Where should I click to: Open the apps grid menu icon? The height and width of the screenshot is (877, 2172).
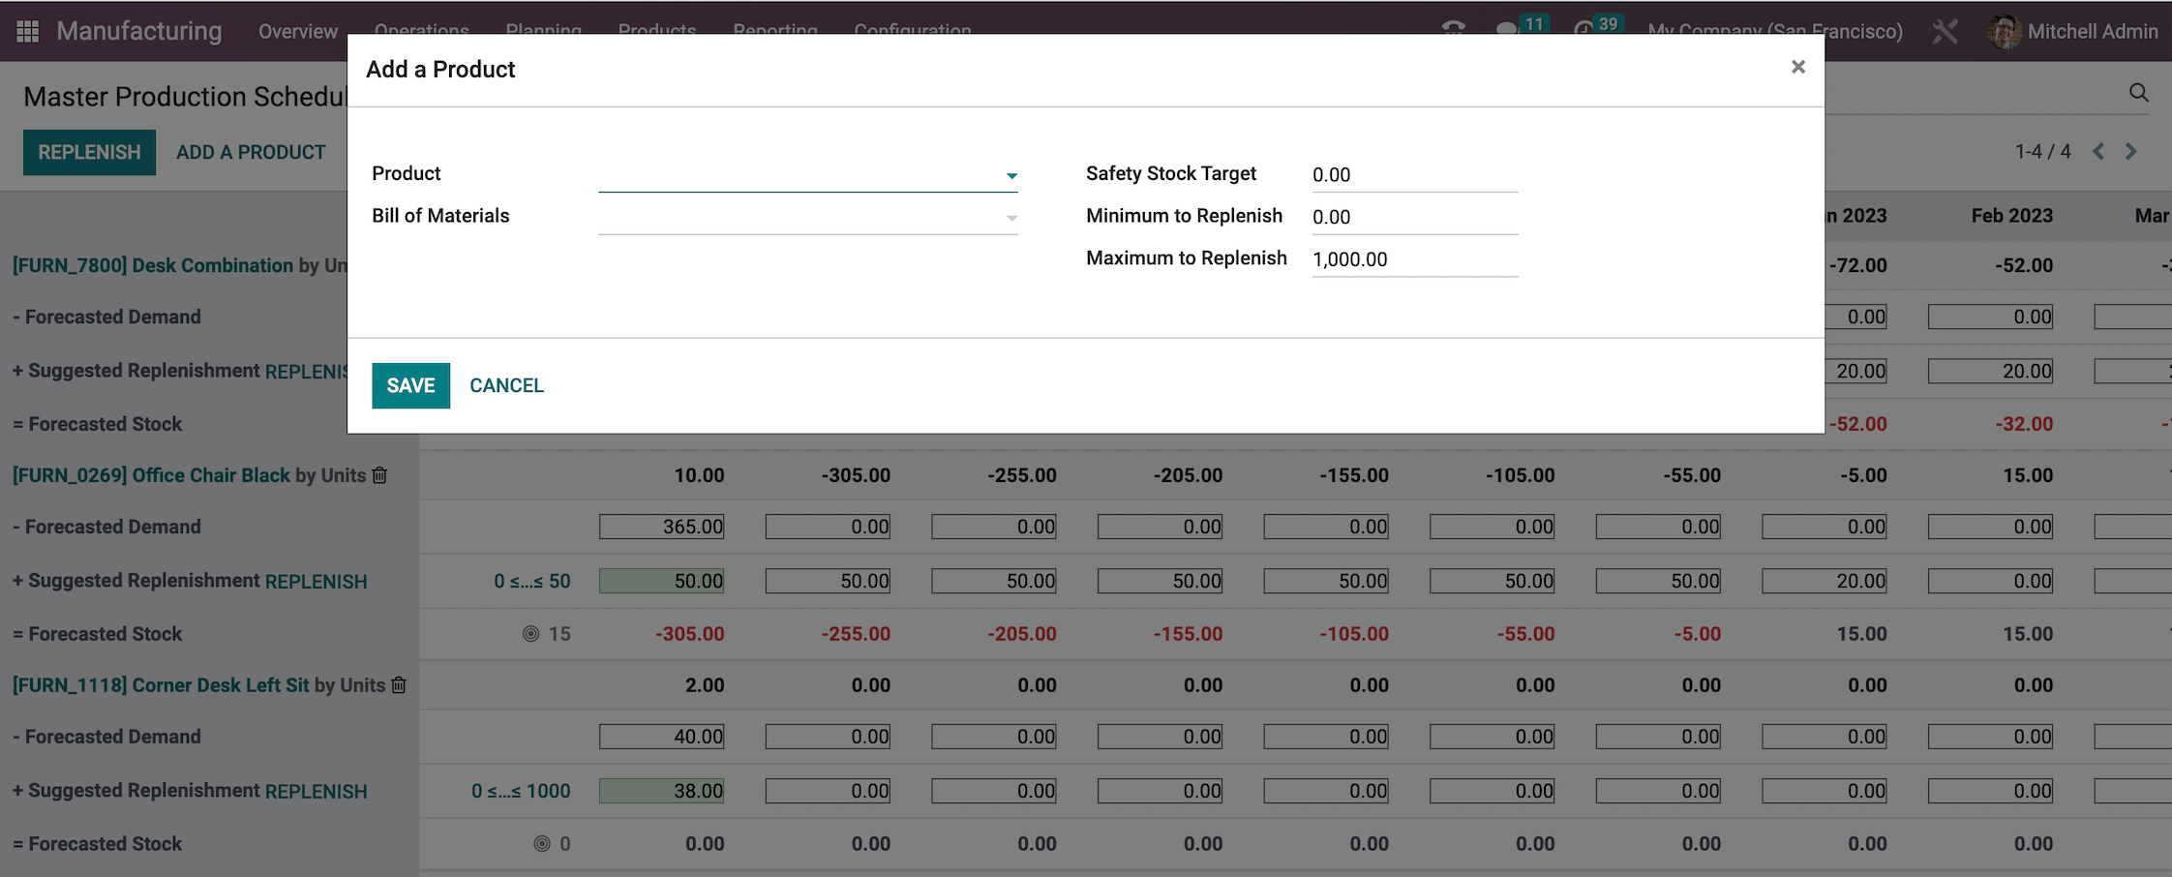[x=28, y=31]
